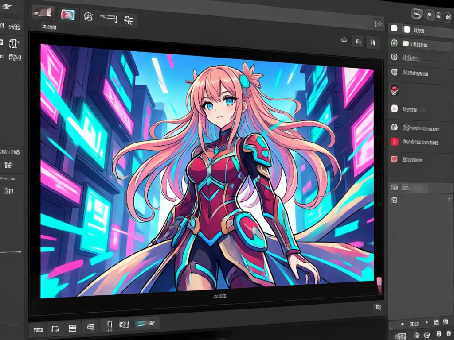The height and width of the screenshot is (340, 454).
Task: Click the bright red square icon in the right panel
Action: [395, 142]
